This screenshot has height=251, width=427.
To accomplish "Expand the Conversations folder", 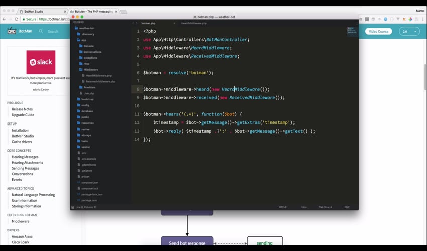I will coord(90,52).
